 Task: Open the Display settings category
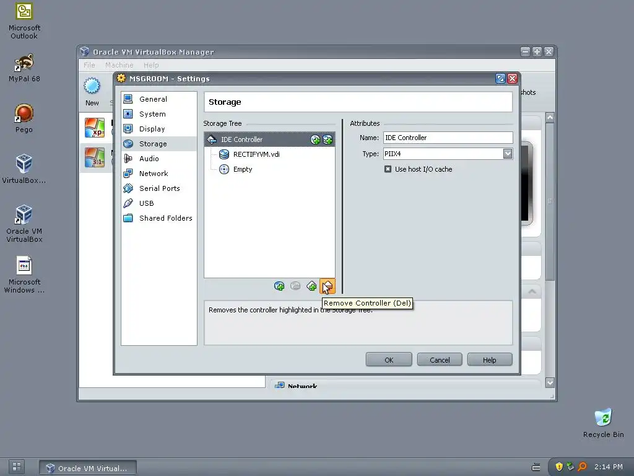pyautogui.click(x=159, y=129)
